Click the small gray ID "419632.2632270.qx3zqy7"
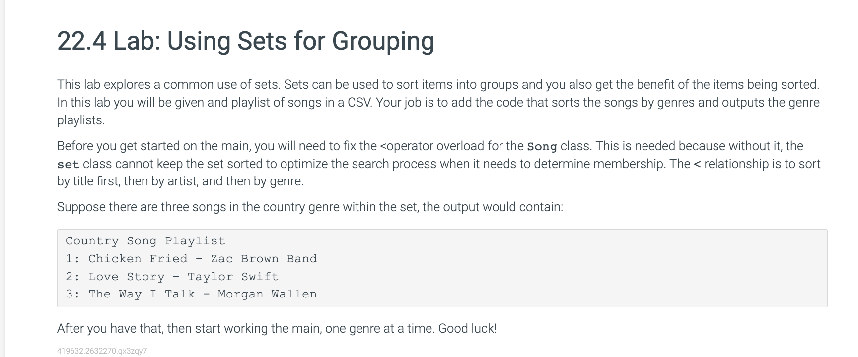This screenshot has width=858, height=357. click(102, 351)
